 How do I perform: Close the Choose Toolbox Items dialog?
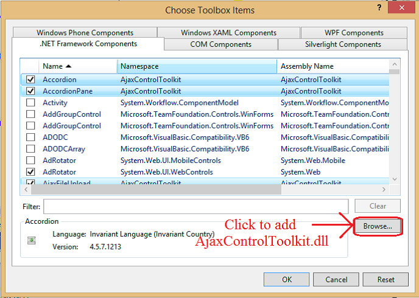point(401,8)
